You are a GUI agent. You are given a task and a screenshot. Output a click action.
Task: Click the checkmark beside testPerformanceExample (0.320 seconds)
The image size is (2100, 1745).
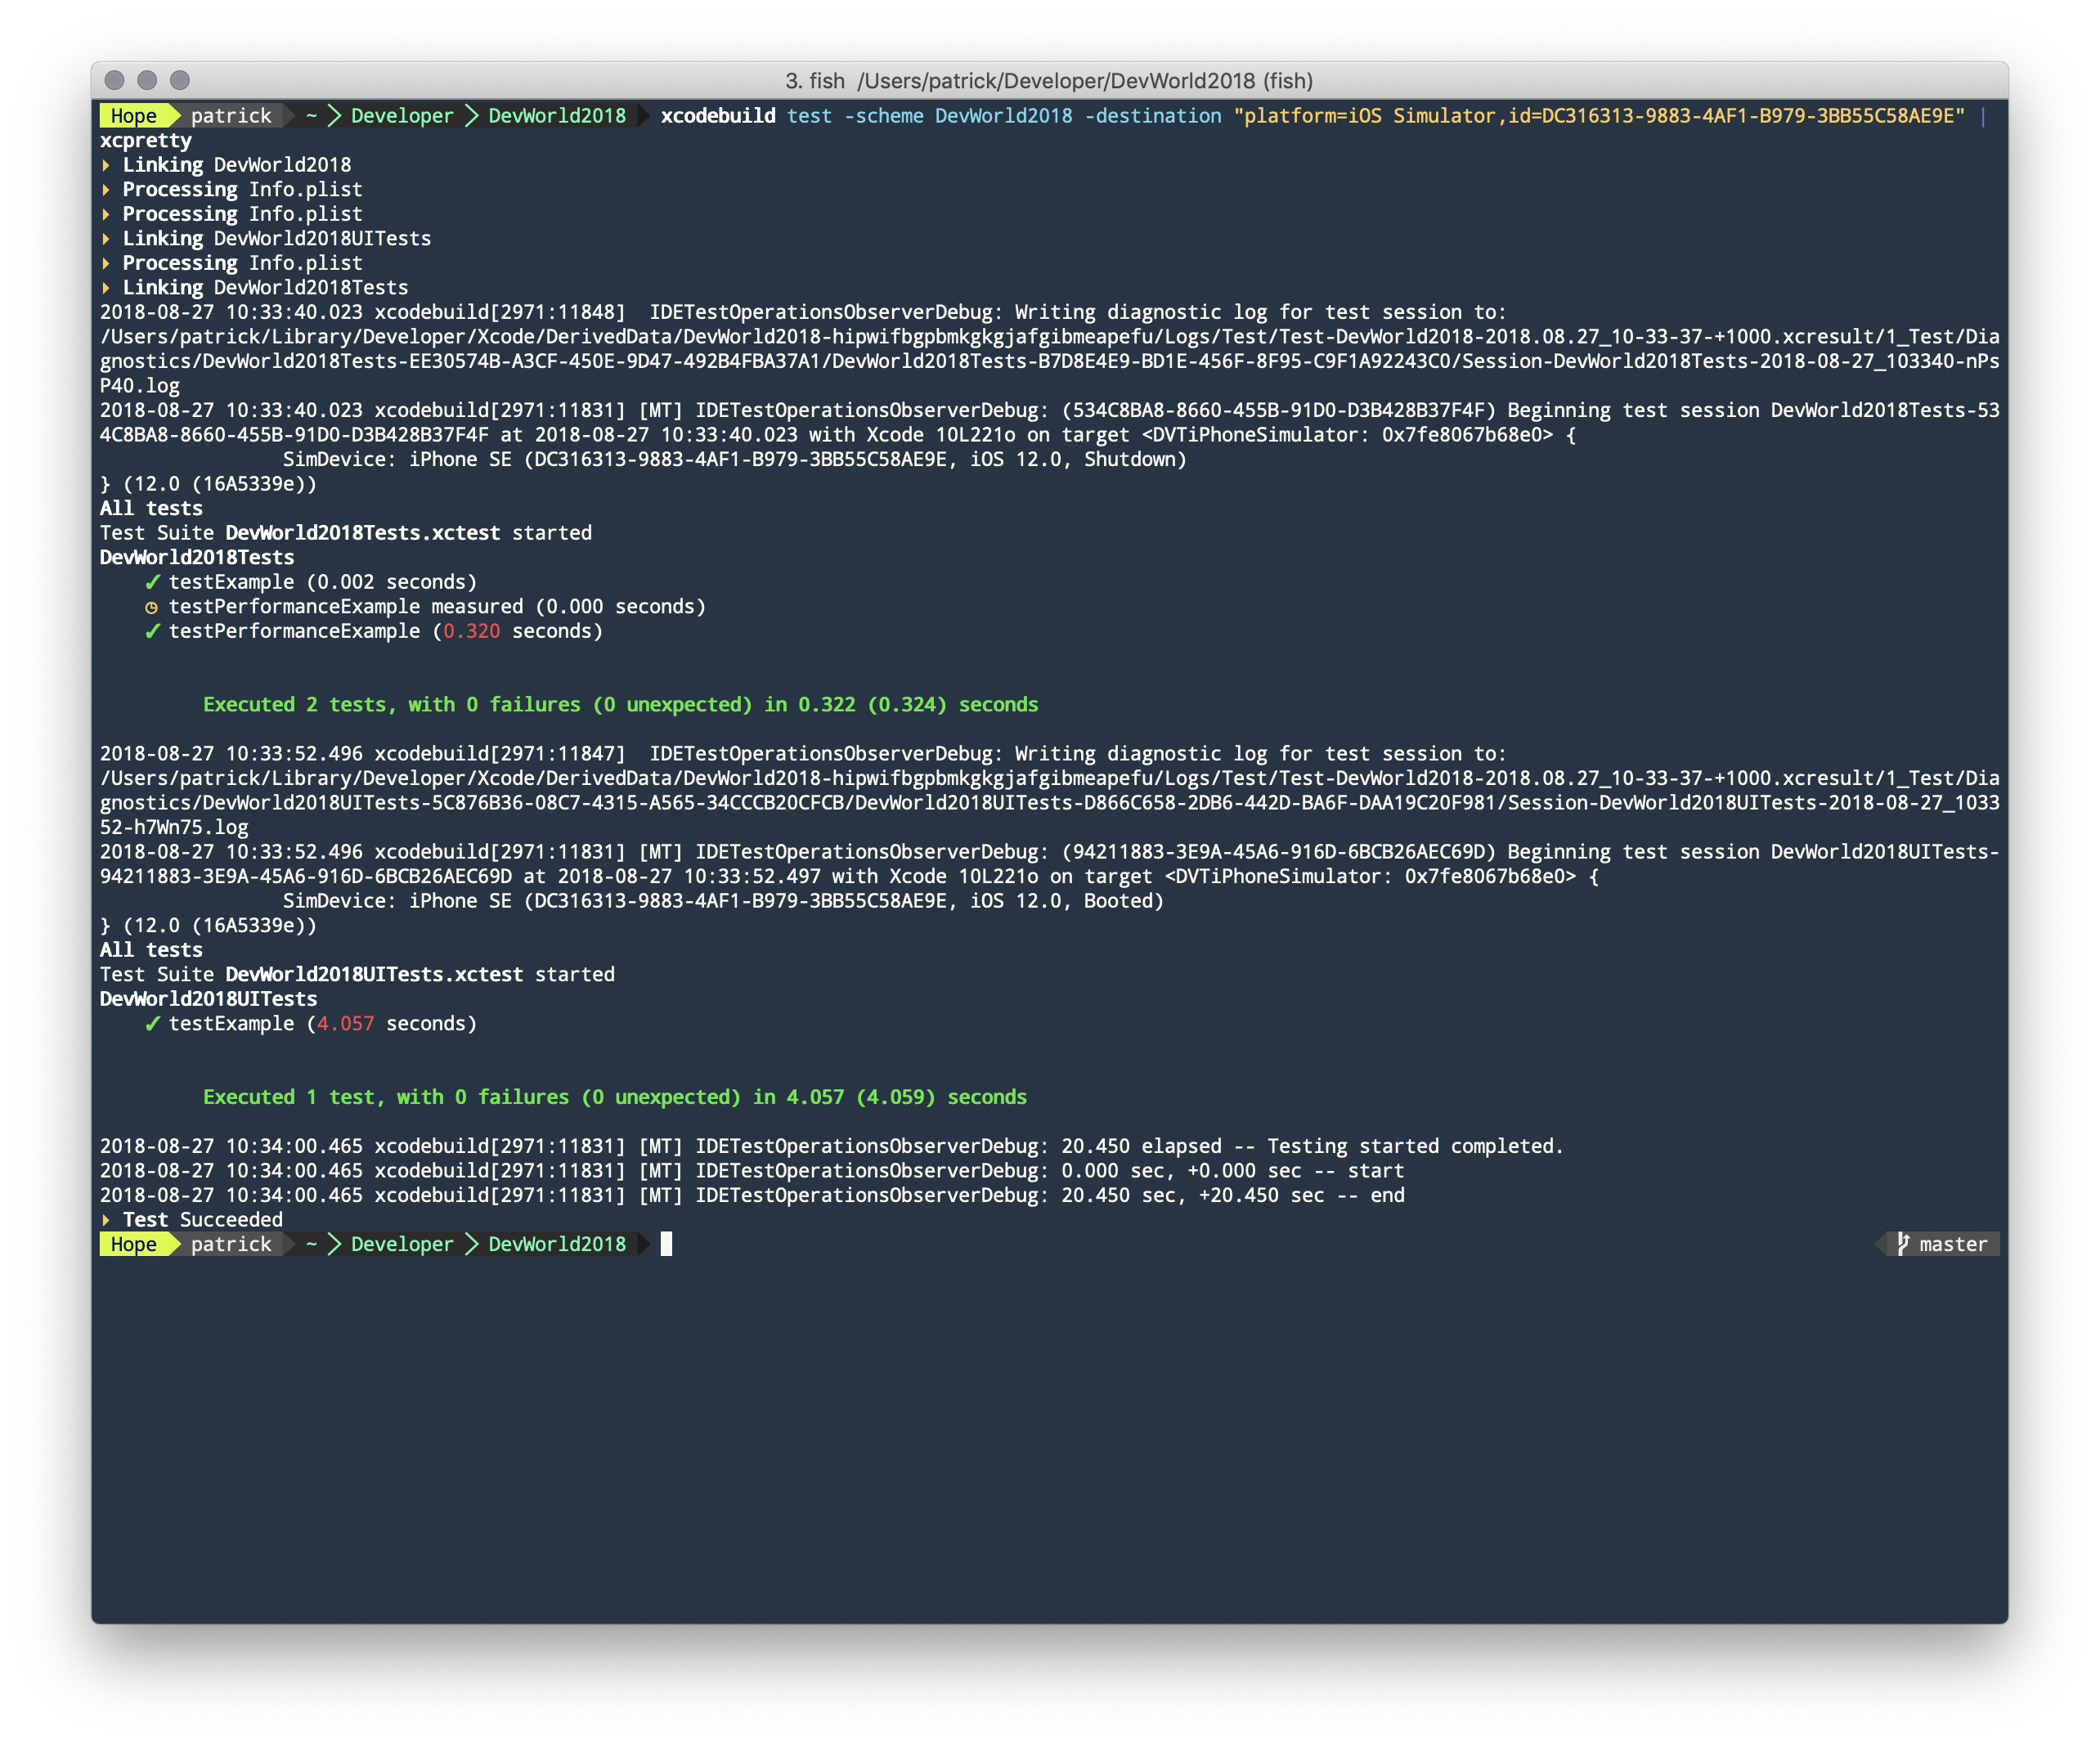[152, 631]
